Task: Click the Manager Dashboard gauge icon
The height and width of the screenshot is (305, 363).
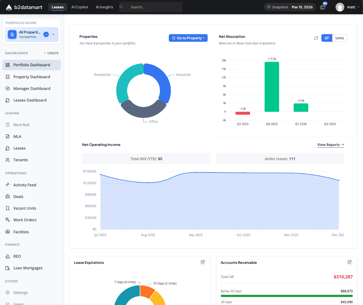Action: click(8, 88)
